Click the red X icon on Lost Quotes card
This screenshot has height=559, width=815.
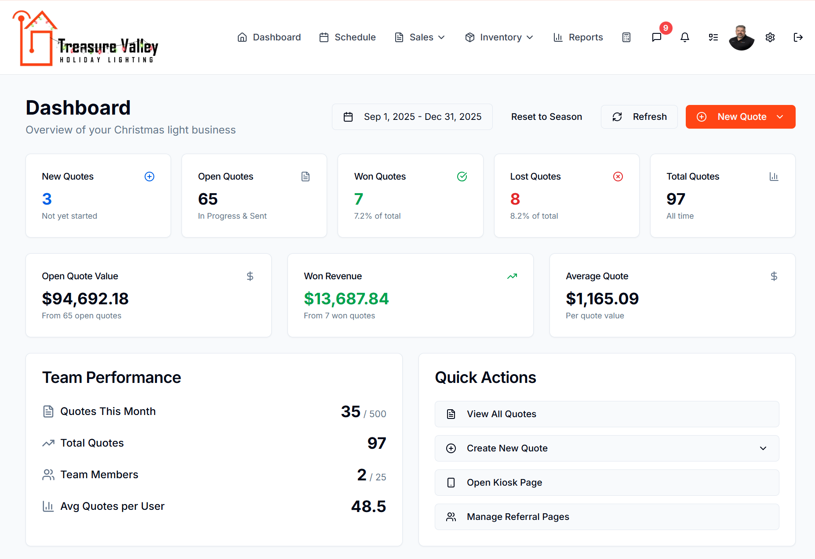point(618,177)
